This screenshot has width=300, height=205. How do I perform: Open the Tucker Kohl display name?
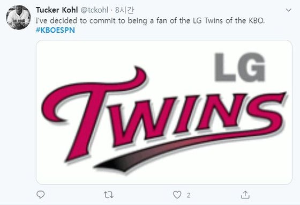pyautogui.click(x=57, y=10)
